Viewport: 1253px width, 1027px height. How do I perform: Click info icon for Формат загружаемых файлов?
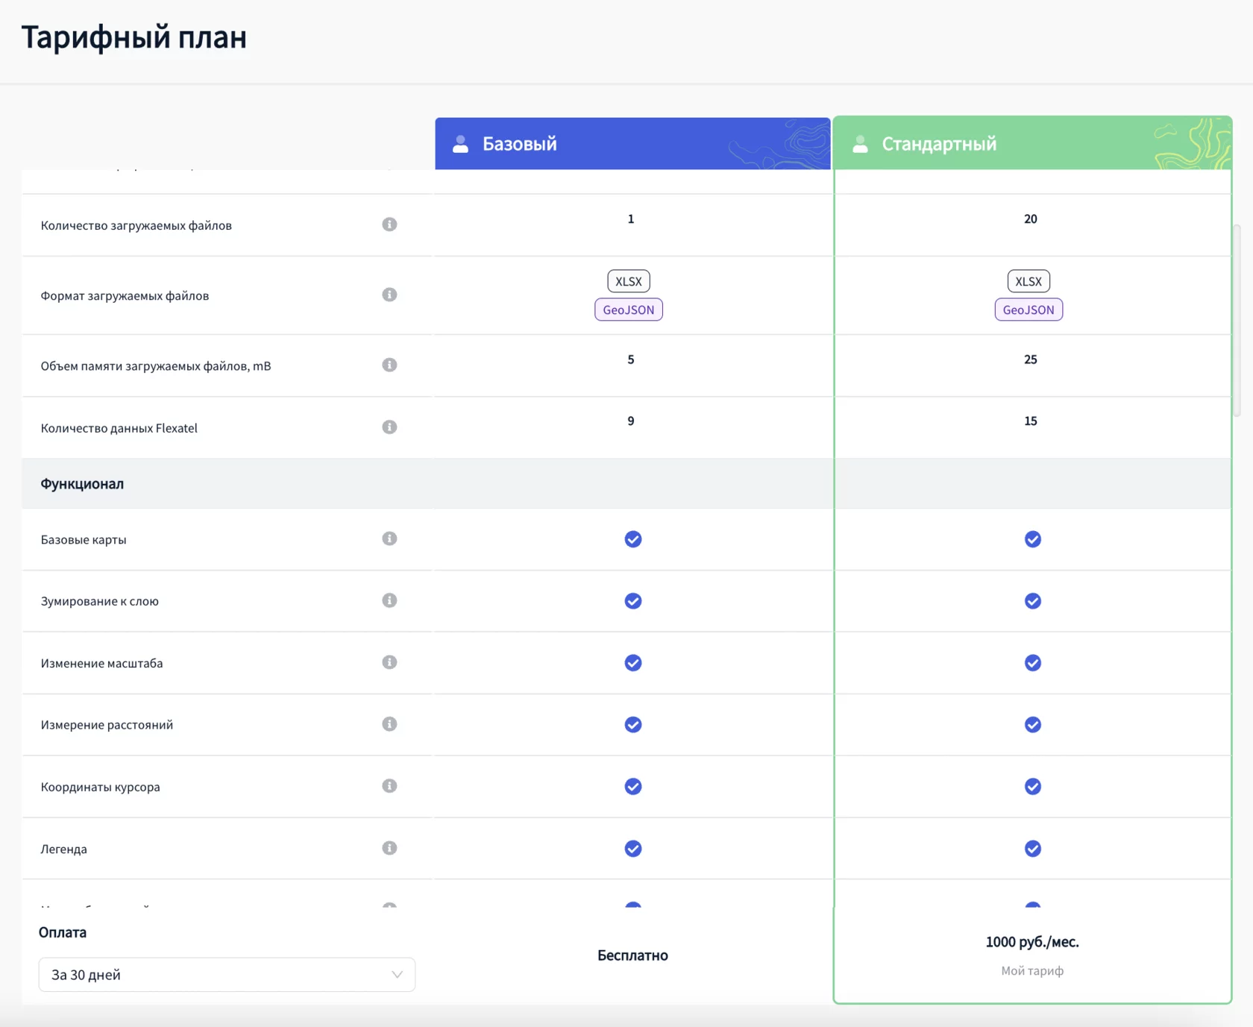coord(389,295)
